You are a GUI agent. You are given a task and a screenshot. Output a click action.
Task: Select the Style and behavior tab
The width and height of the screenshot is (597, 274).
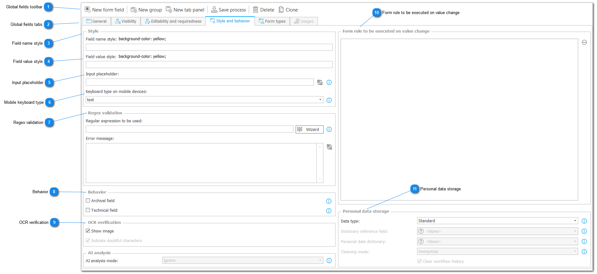(x=230, y=21)
